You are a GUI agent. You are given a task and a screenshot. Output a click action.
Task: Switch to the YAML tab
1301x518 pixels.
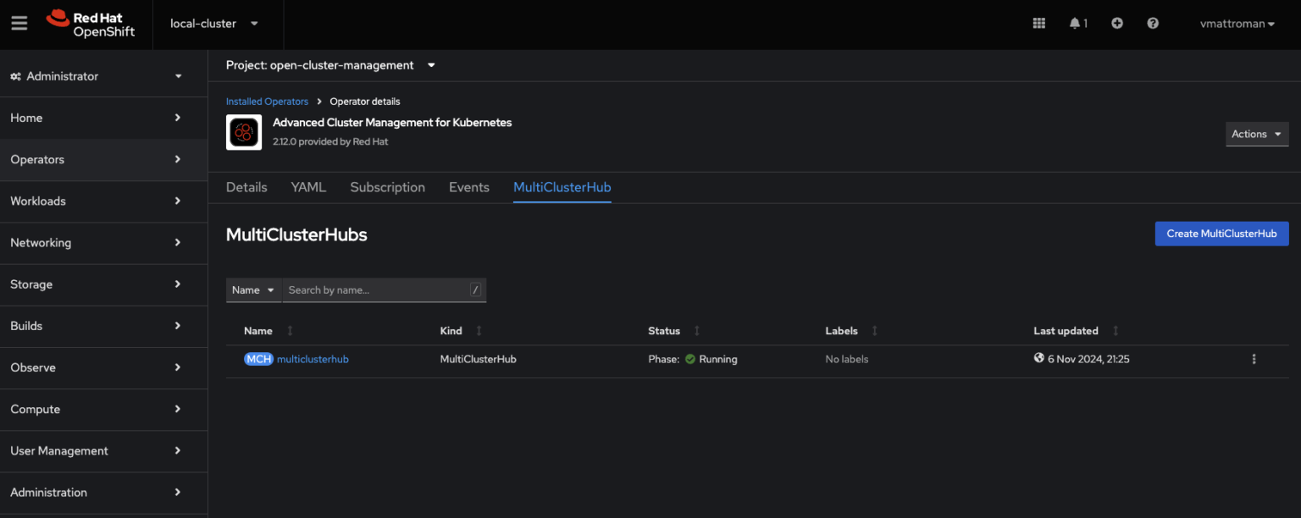[x=307, y=187]
